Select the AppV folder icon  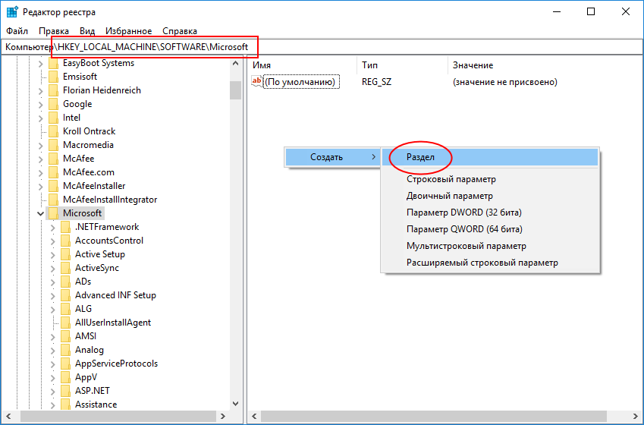(x=66, y=377)
